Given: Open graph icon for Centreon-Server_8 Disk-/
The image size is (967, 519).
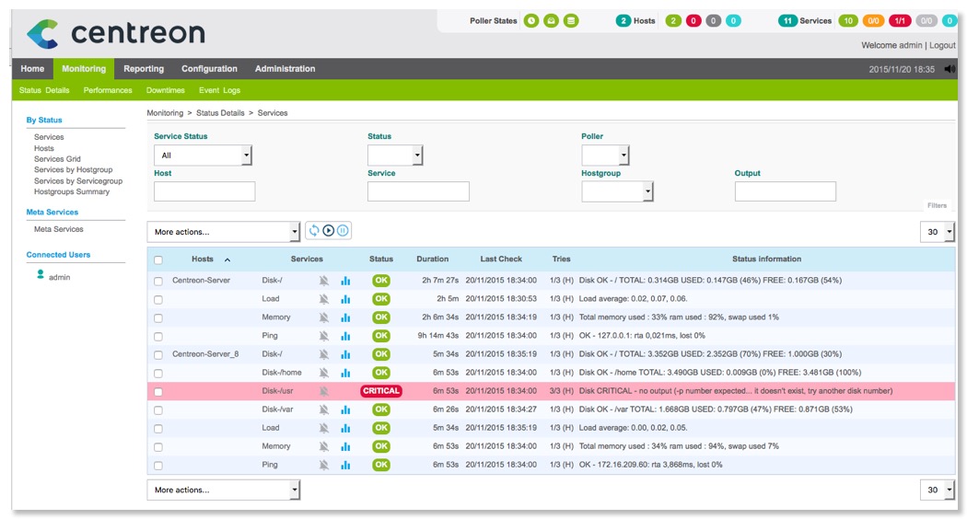Looking at the screenshot, I should coord(345,354).
